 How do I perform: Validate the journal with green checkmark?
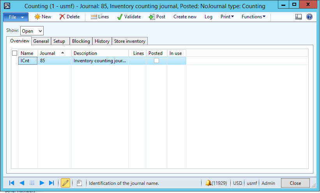pos(120,17)
